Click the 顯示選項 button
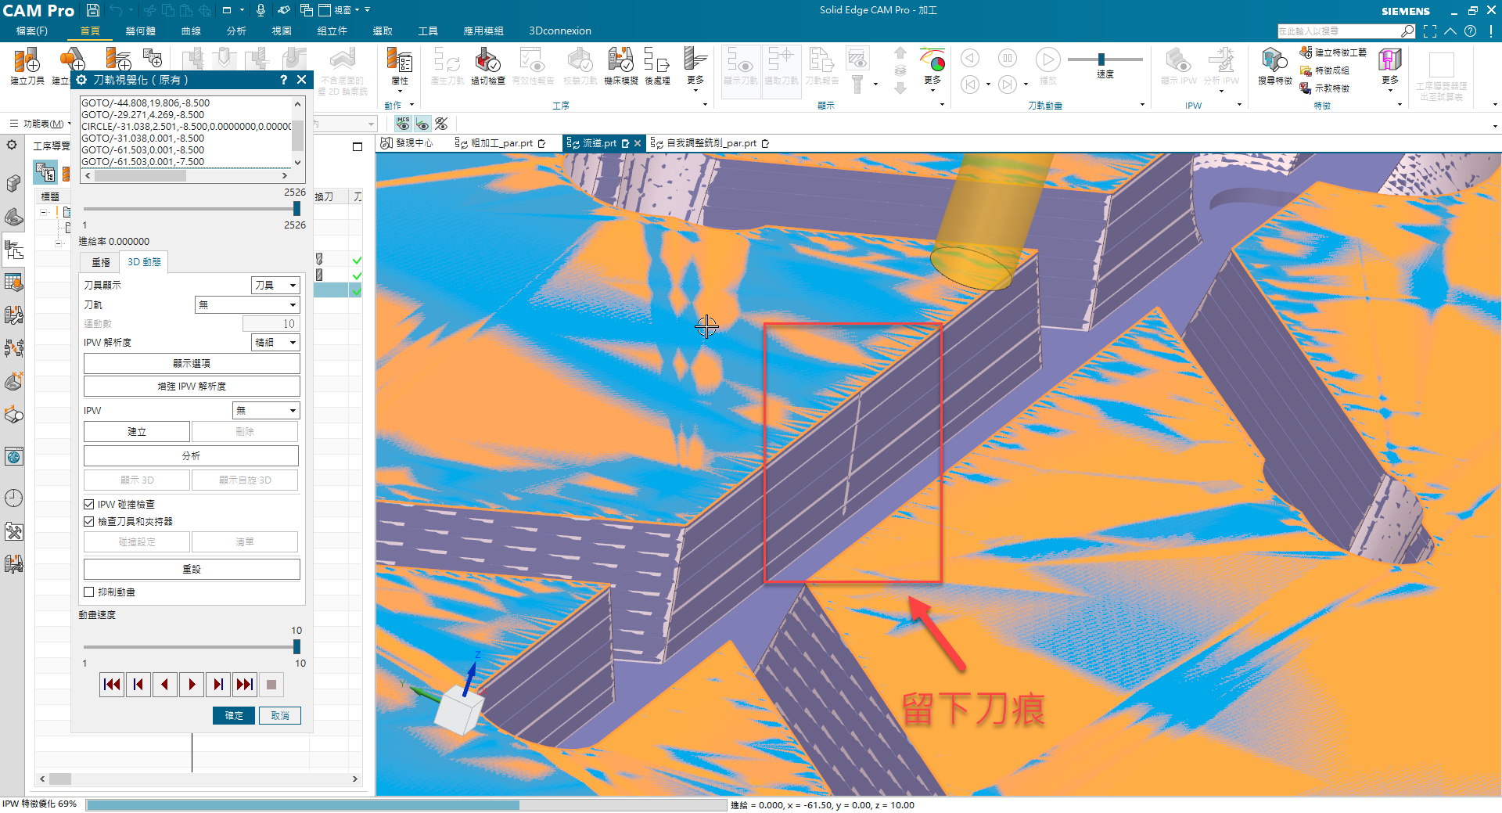 pos(192,364)
